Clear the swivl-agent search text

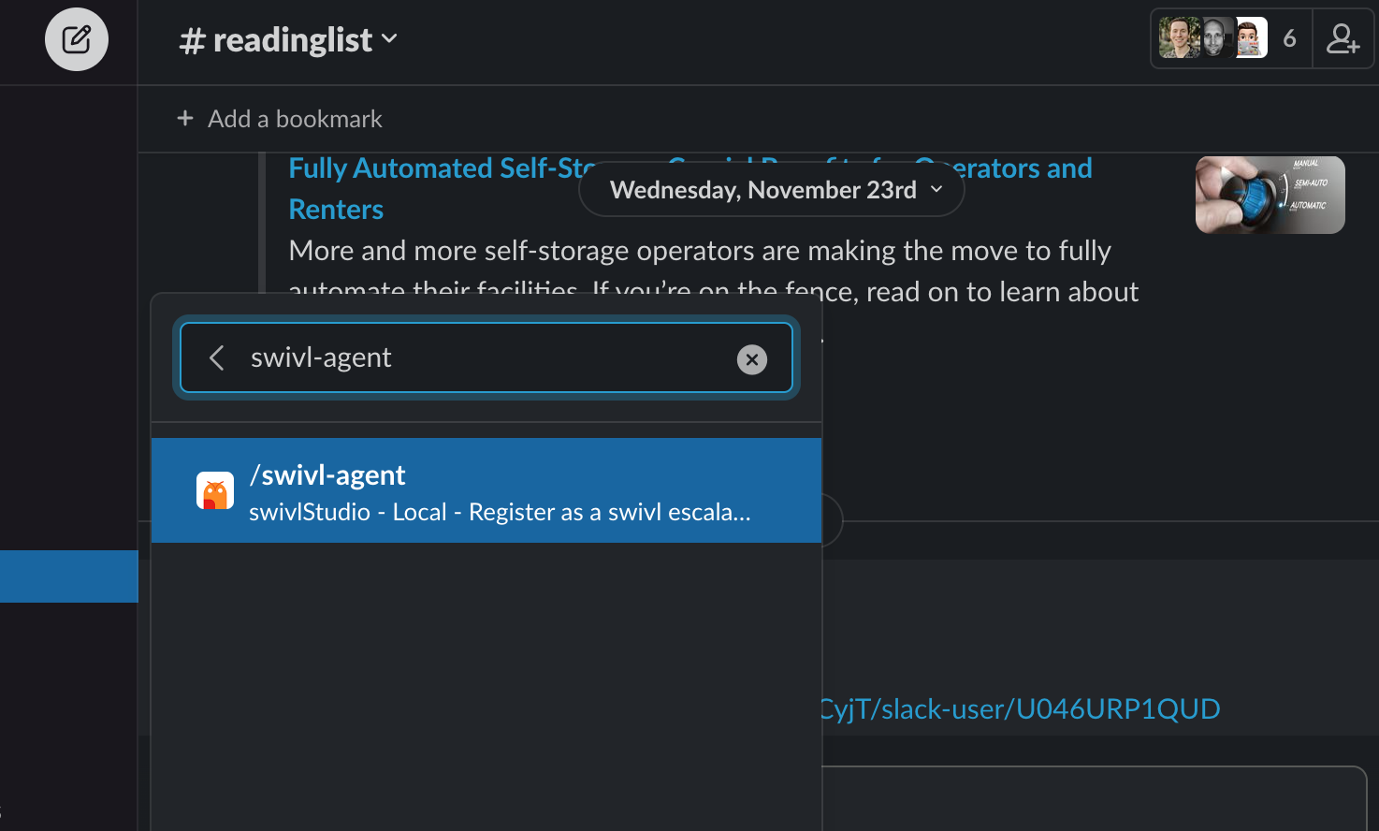751,359
